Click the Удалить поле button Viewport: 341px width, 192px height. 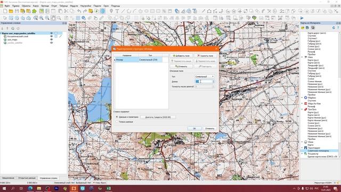point(205,55)
